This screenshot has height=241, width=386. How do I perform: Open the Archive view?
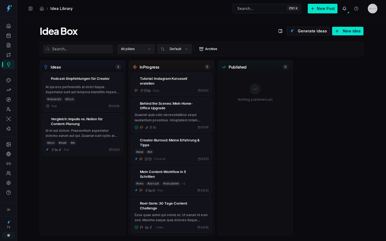pyautogui.click(x=208, y=49)
